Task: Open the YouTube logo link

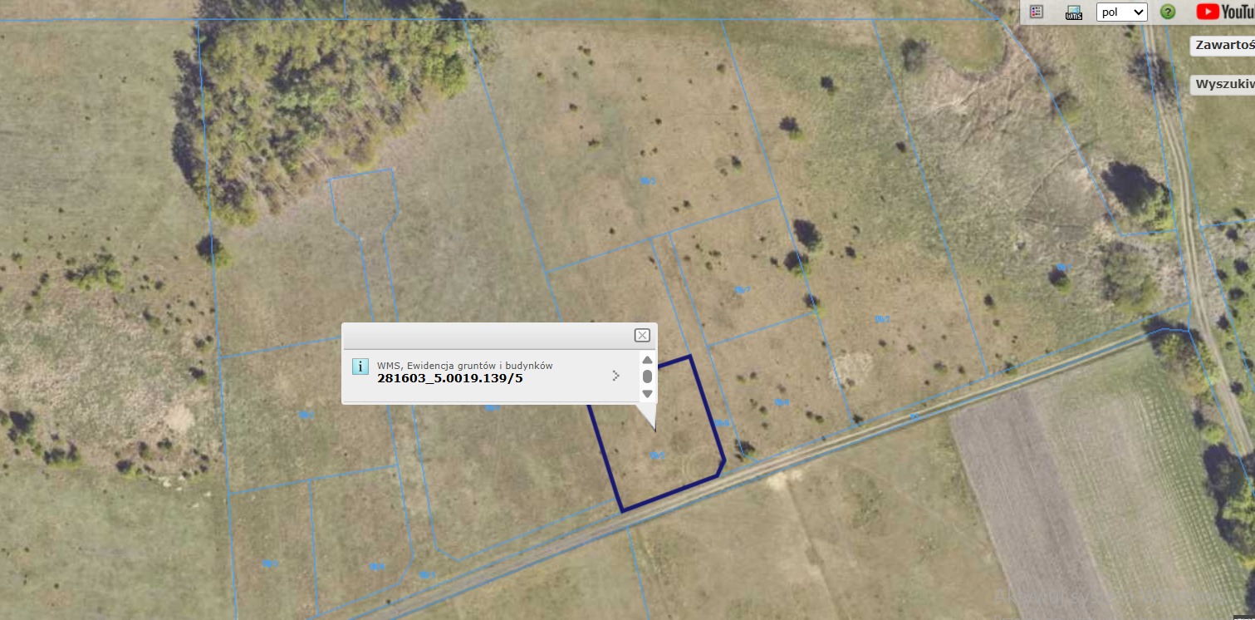Action: [x=1225, y=12]
